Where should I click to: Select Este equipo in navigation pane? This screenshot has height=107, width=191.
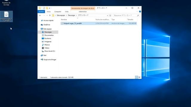tap(47, 29)
